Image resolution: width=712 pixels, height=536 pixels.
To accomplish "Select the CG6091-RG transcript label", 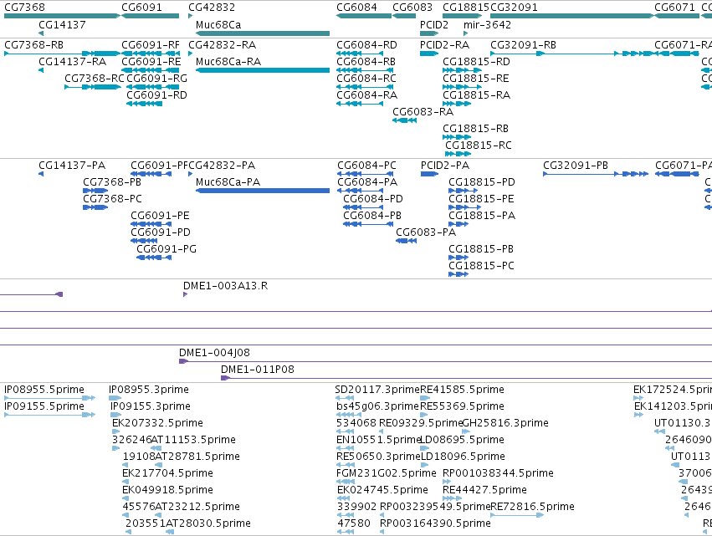I will pos(156,79).
